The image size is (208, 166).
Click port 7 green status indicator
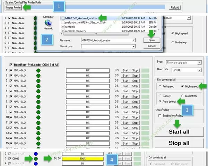(x=38, y=102)
